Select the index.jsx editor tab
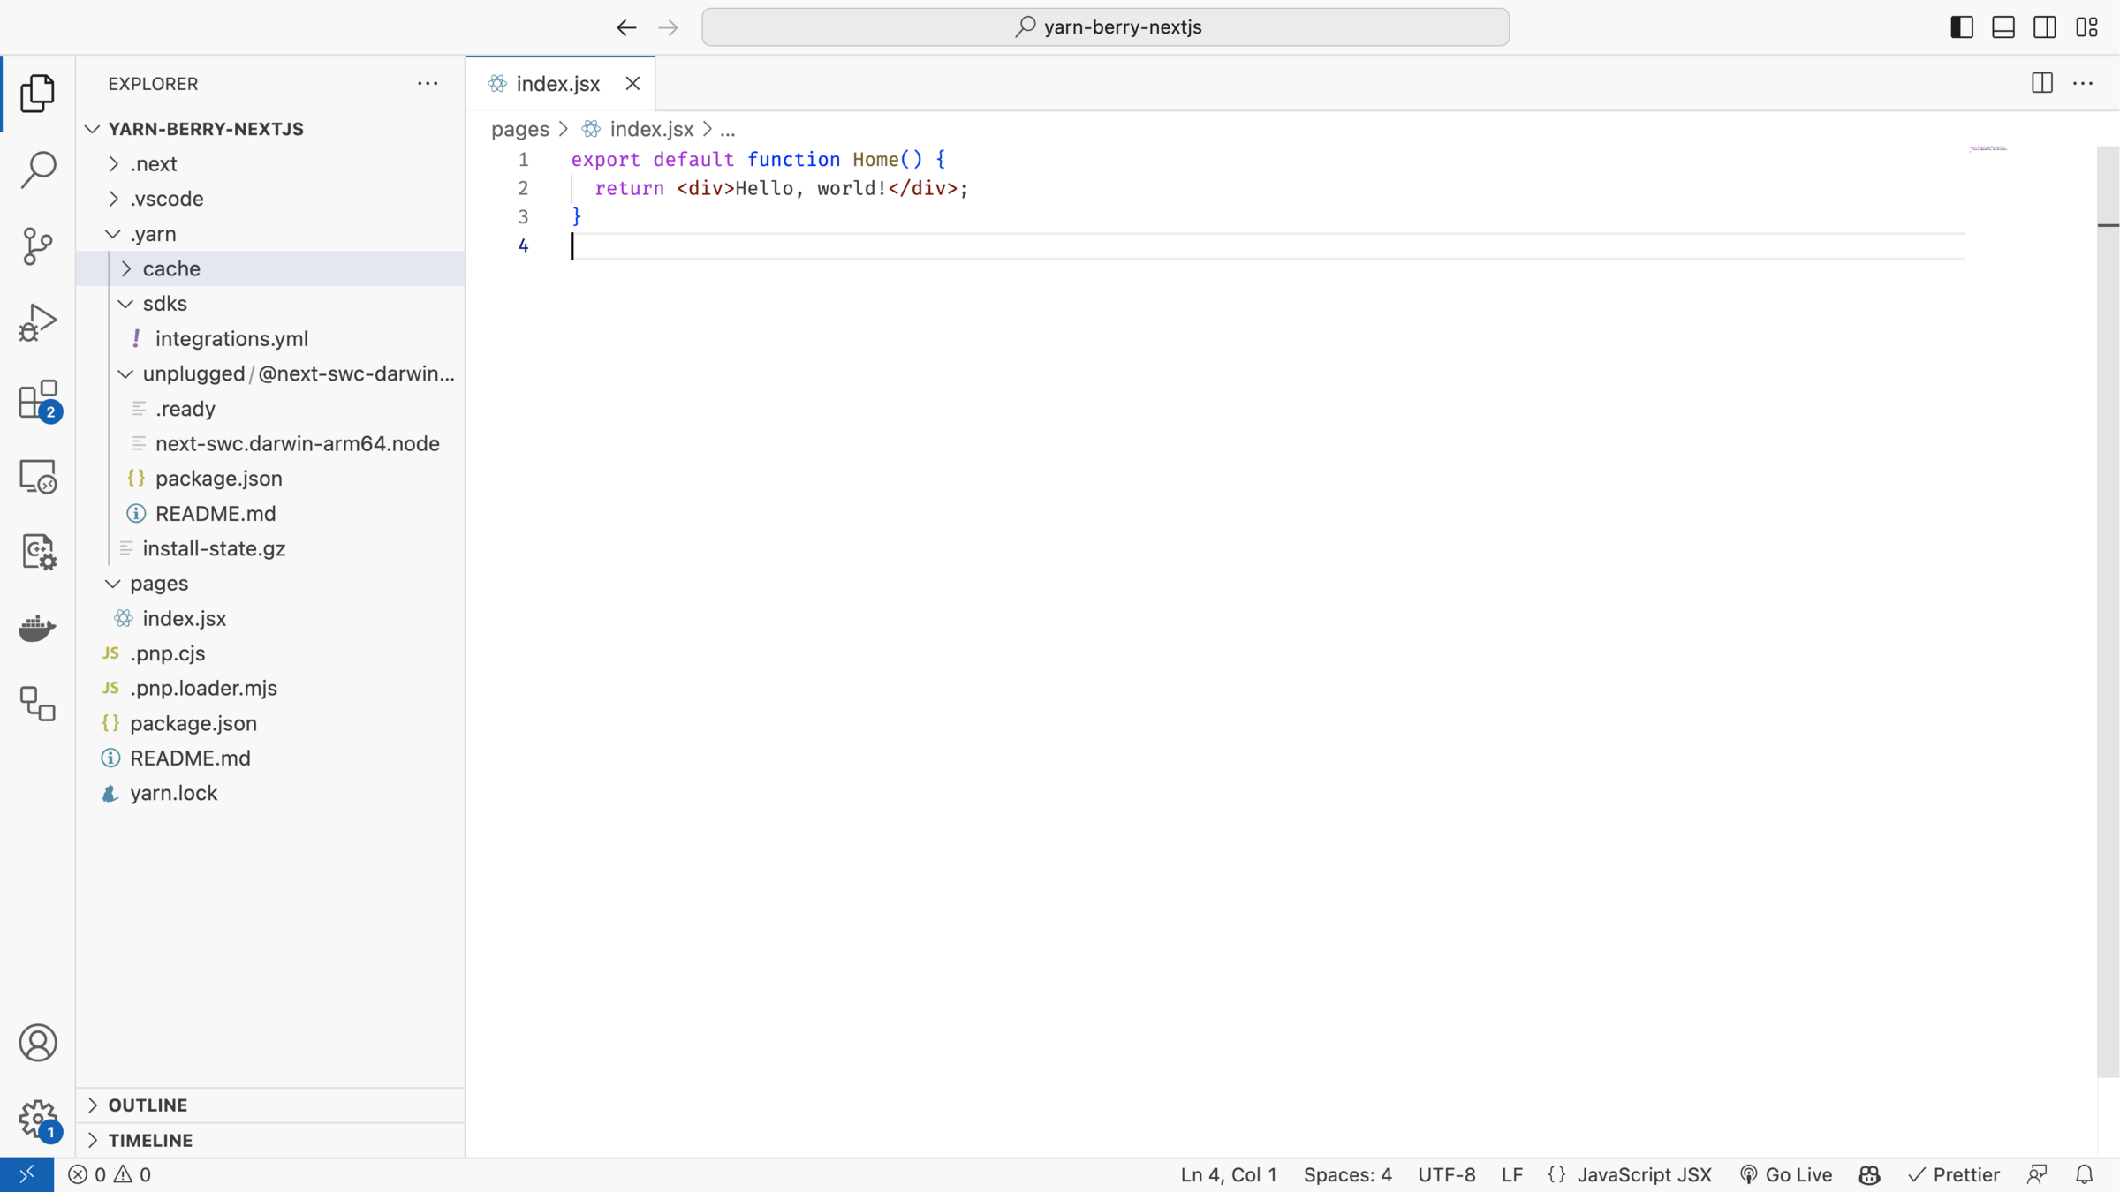Screen dimensions: 2120x1192 coord(558,84)
